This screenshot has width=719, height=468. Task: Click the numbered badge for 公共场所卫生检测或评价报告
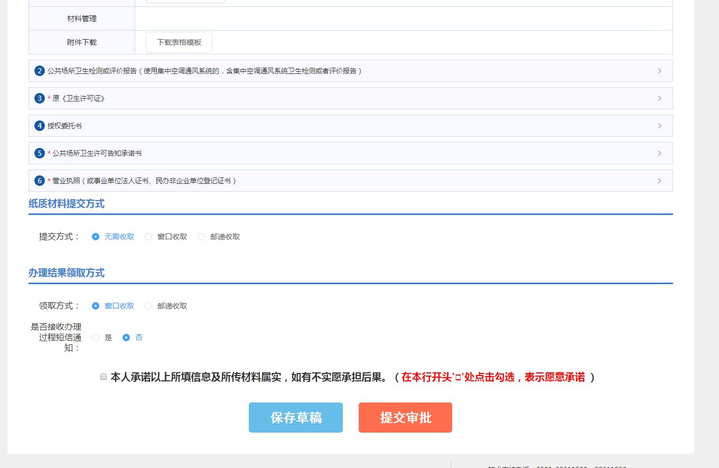[x=39, y=70]
